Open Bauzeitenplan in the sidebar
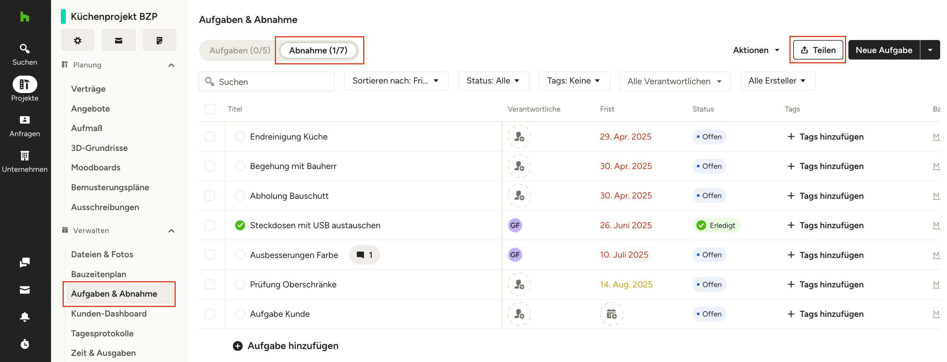Viewport: 947px width, 362px height. [x=99, y=274]
